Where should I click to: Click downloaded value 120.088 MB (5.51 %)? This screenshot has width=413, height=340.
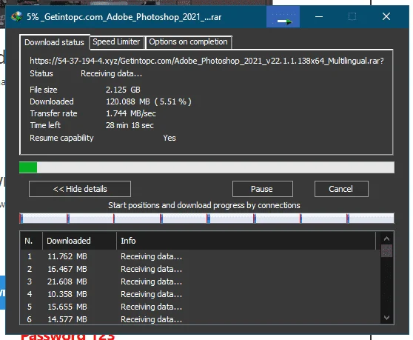point(149,101)
